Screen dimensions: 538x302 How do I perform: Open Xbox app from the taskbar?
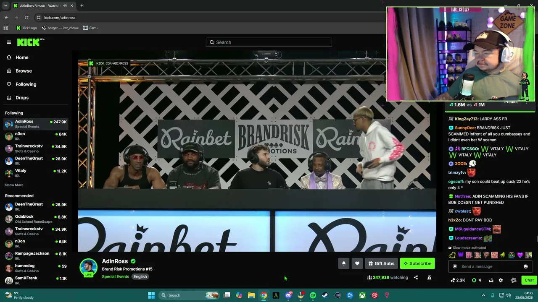pyautogui.click(x=362, y=295)
